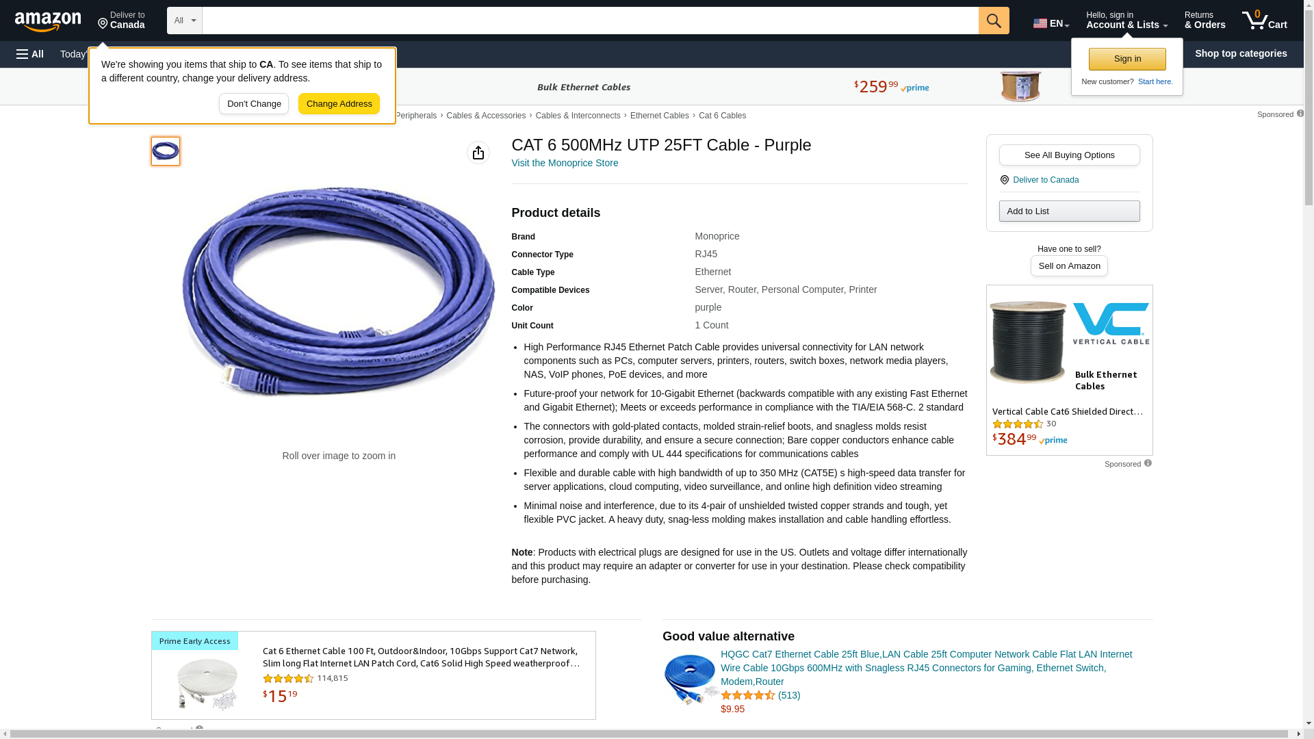Screen dimensions: 1314x739
Task: Click Don't Change button
Action: click(x=254, y=104)
